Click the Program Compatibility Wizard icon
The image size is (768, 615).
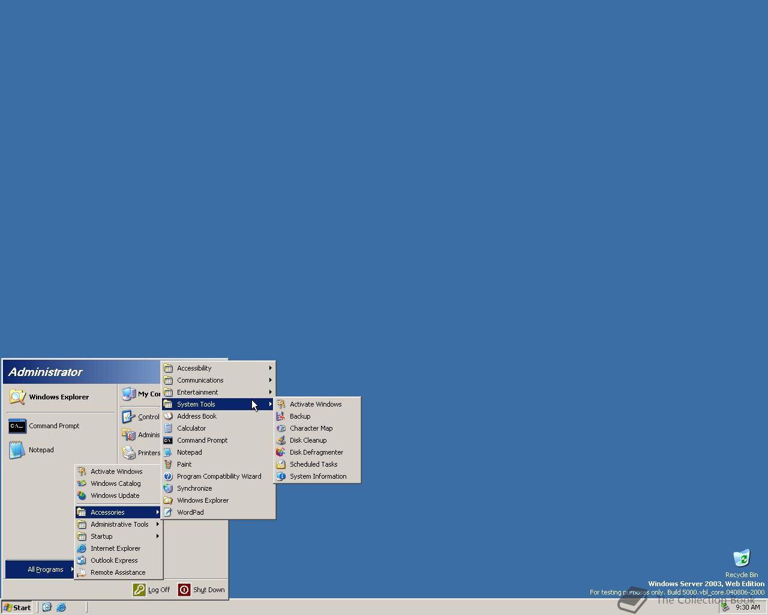[x=168, y=476]
